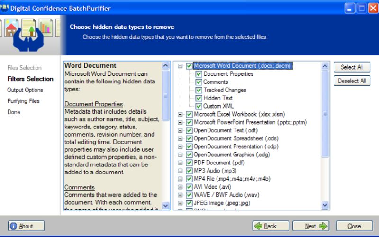379x237 pixels.
Task: Go Back to previous step
Action: 271,226
